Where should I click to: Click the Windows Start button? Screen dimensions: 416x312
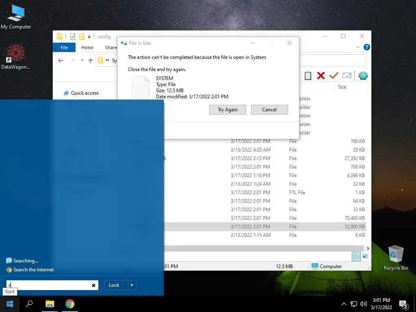coord(10,304)
